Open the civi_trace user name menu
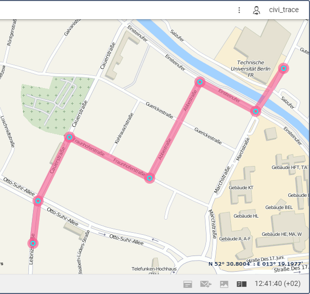 click(x=284, y=10)
